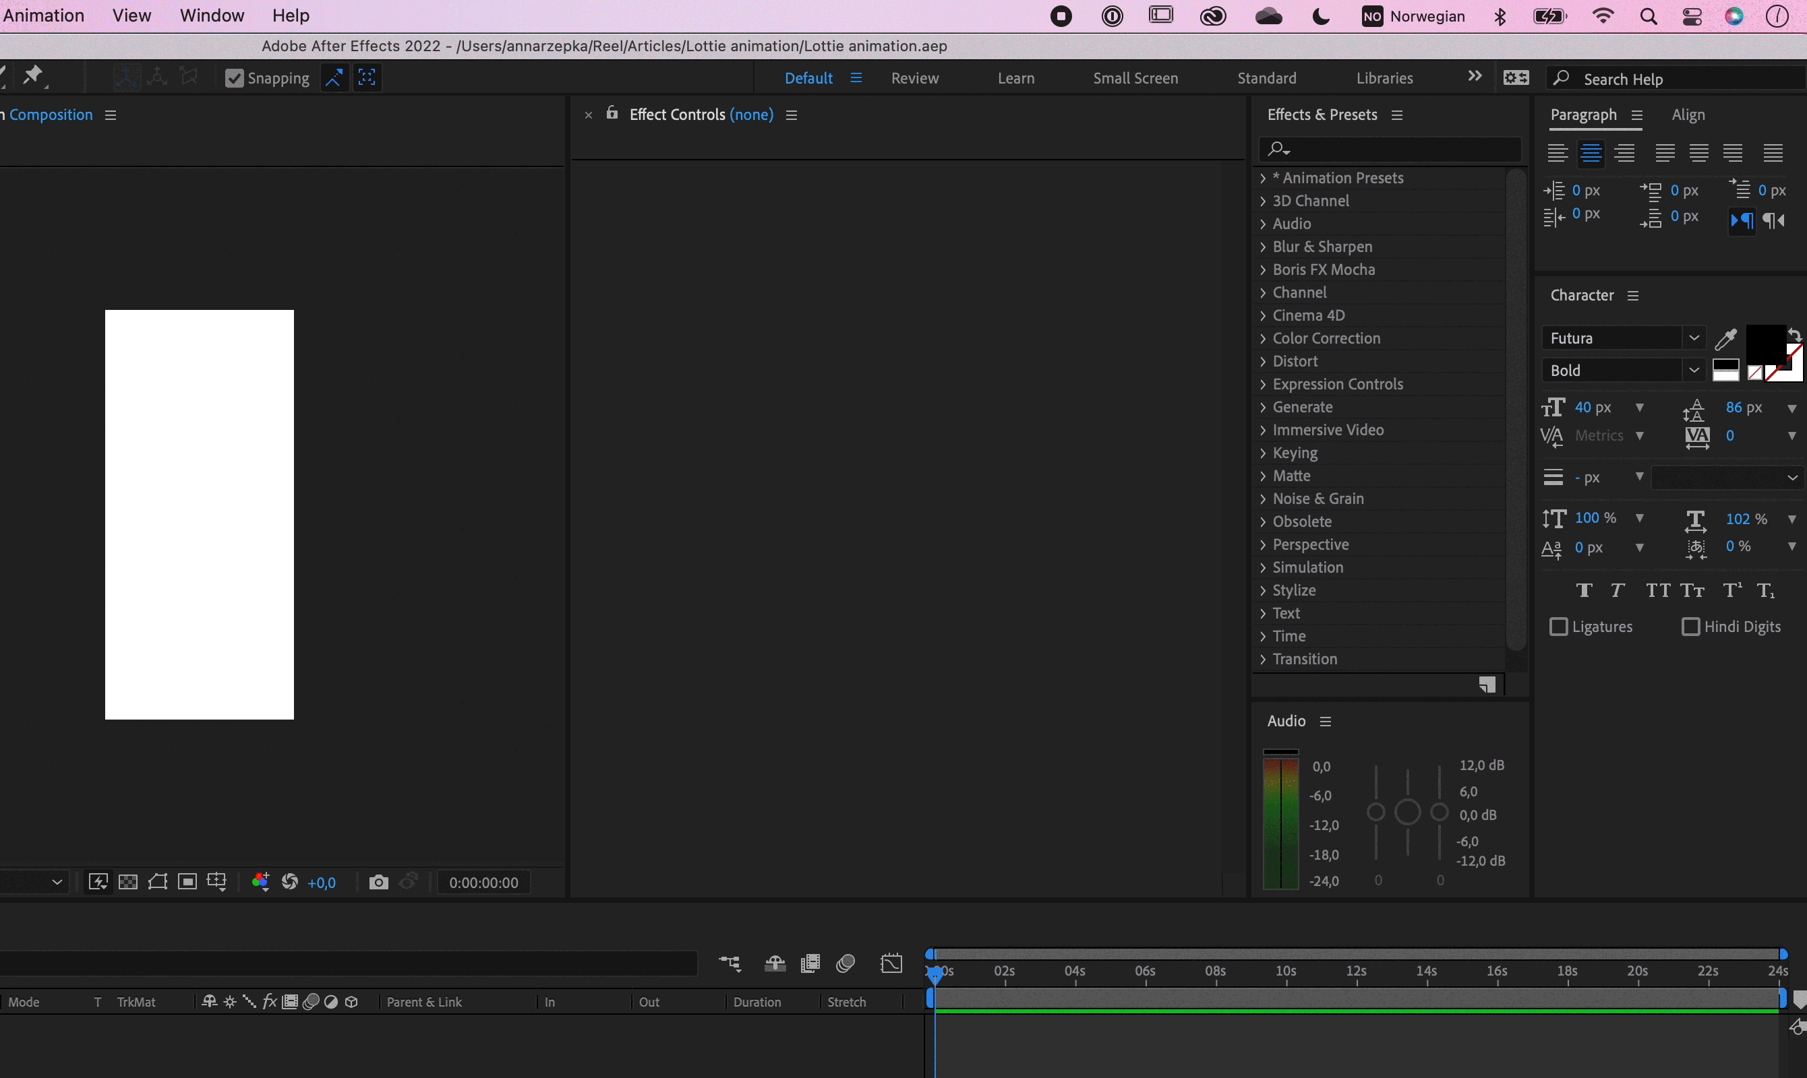This screenshot has height=1078, width=1807.
Task: Toggle the Effect Controls panel lock
Action: point(612,113)
